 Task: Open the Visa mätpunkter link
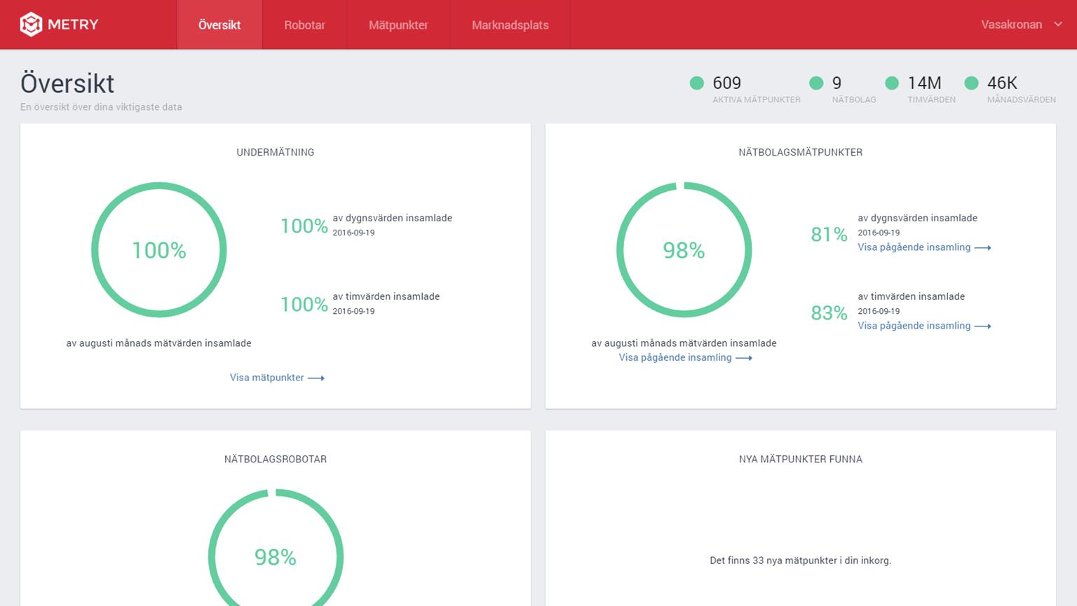(x=277, y=378)
